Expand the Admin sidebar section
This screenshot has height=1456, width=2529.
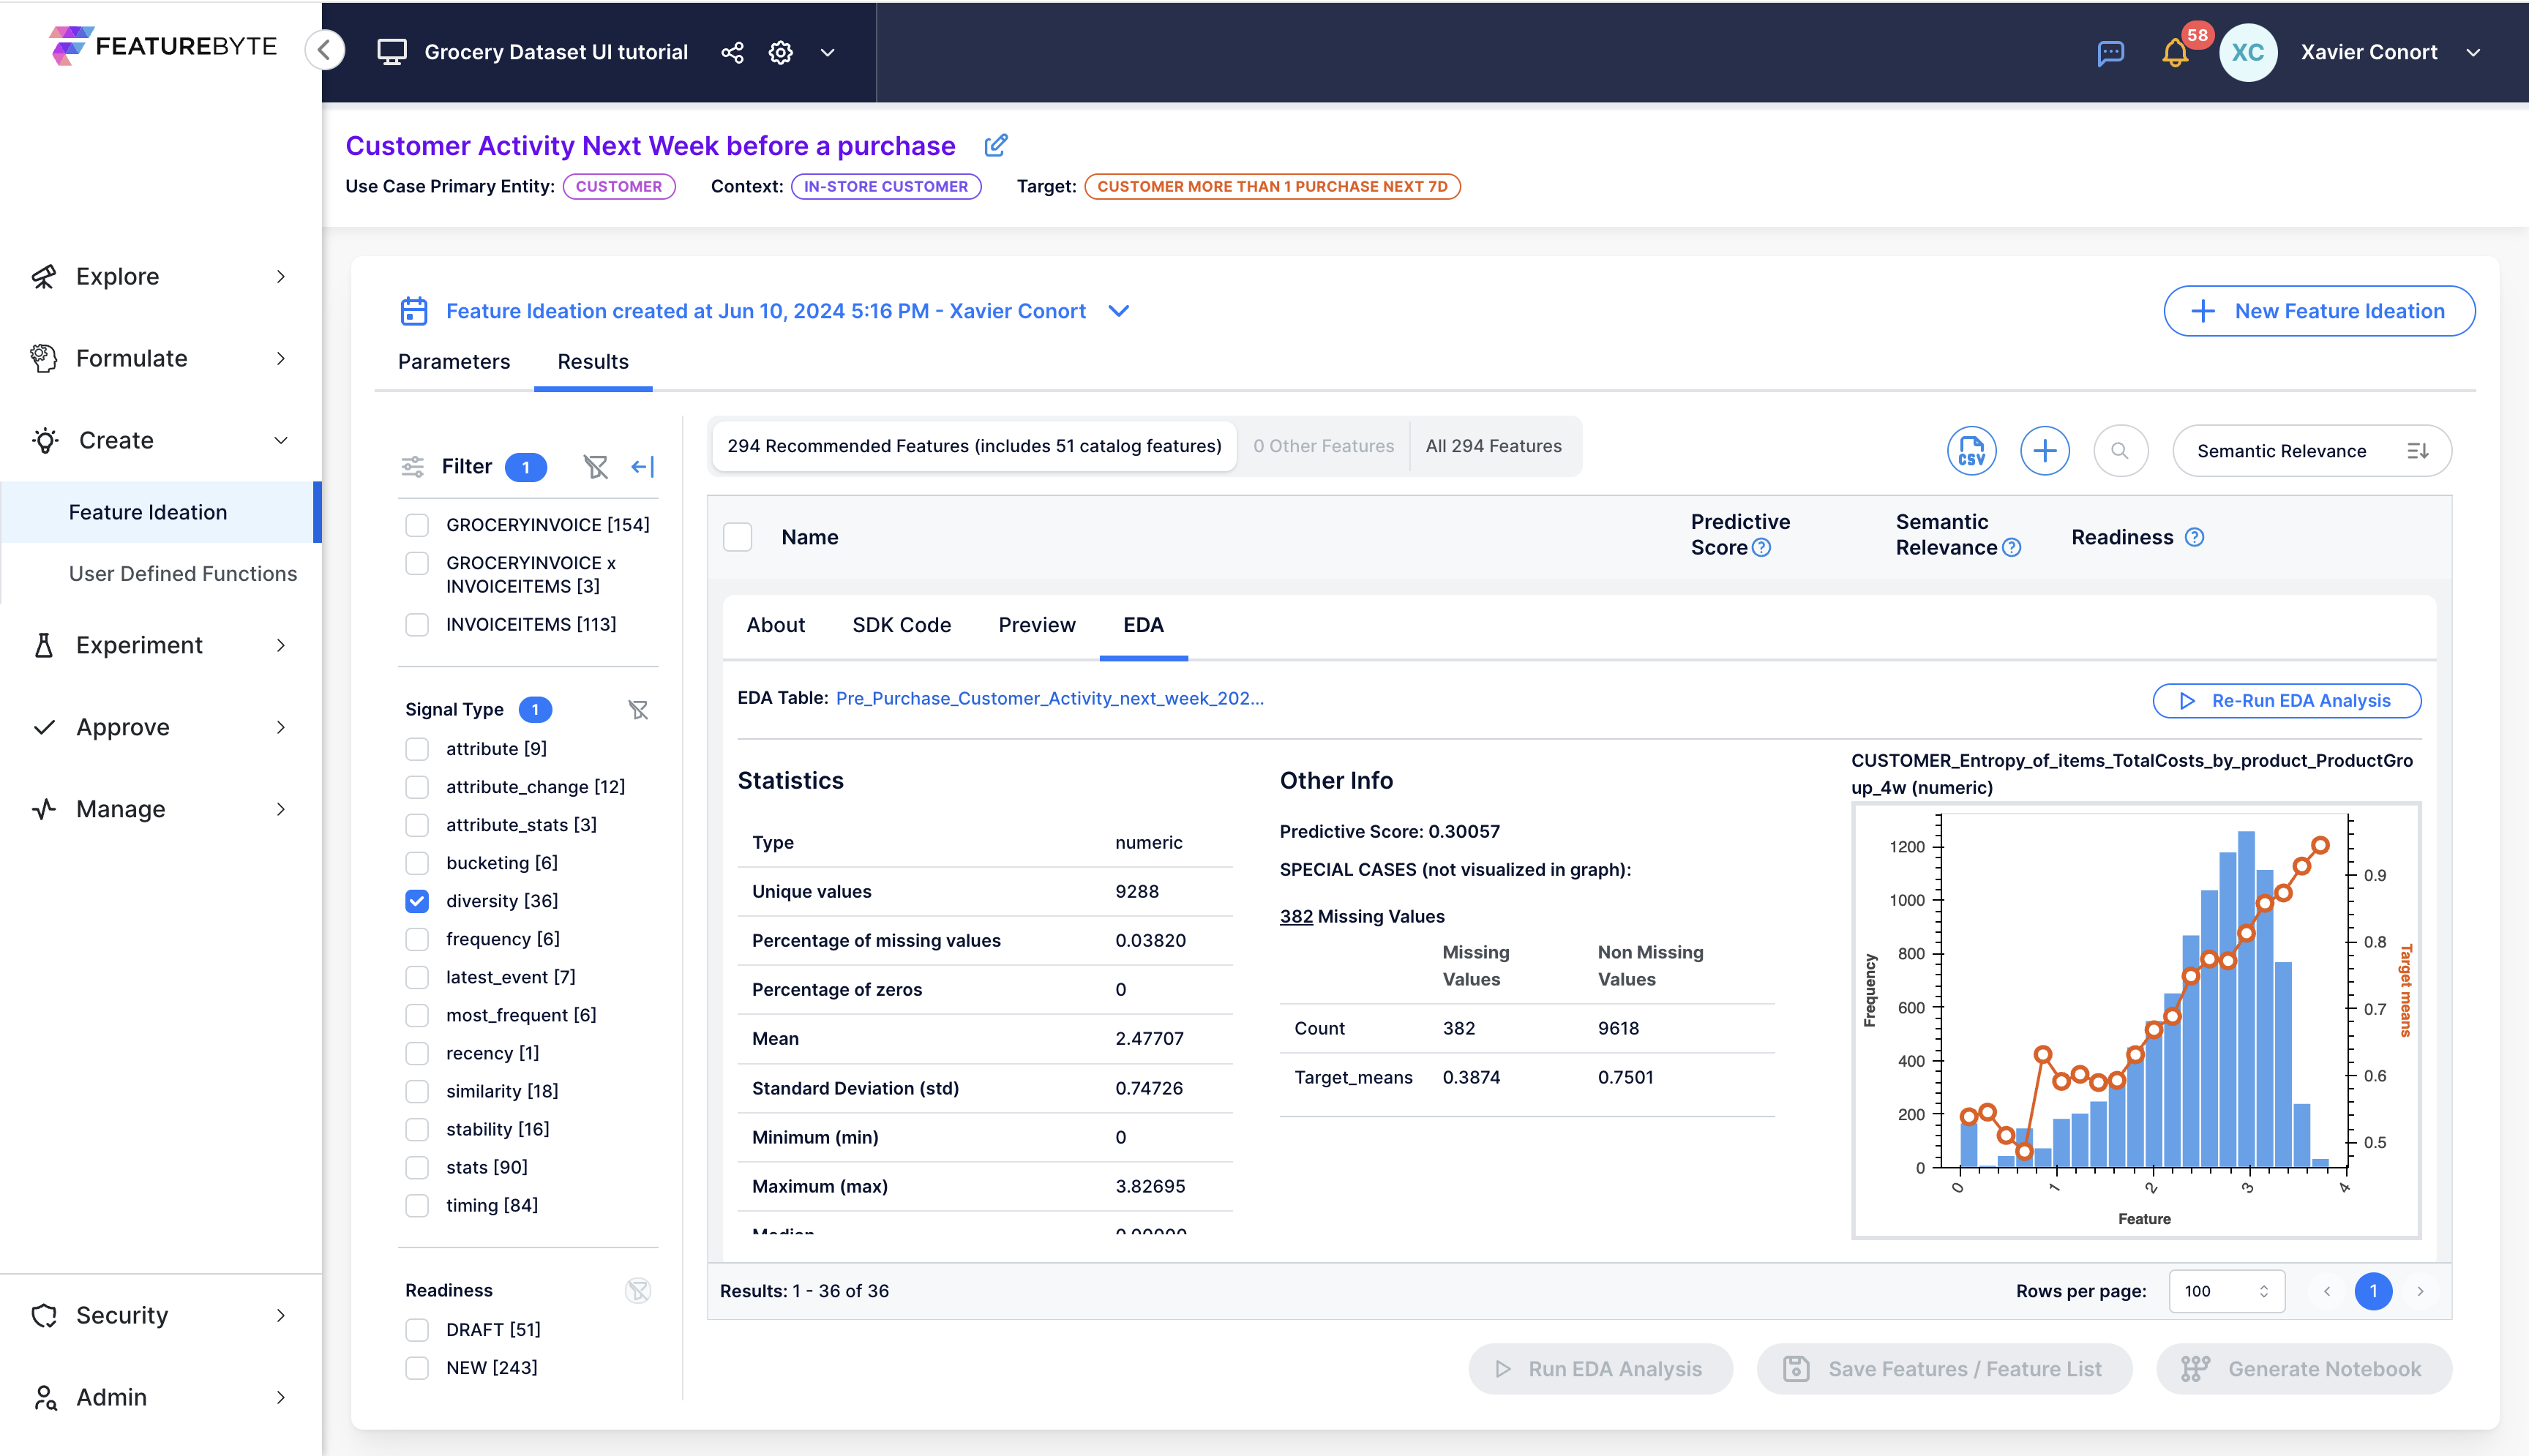coord(160,1397)
